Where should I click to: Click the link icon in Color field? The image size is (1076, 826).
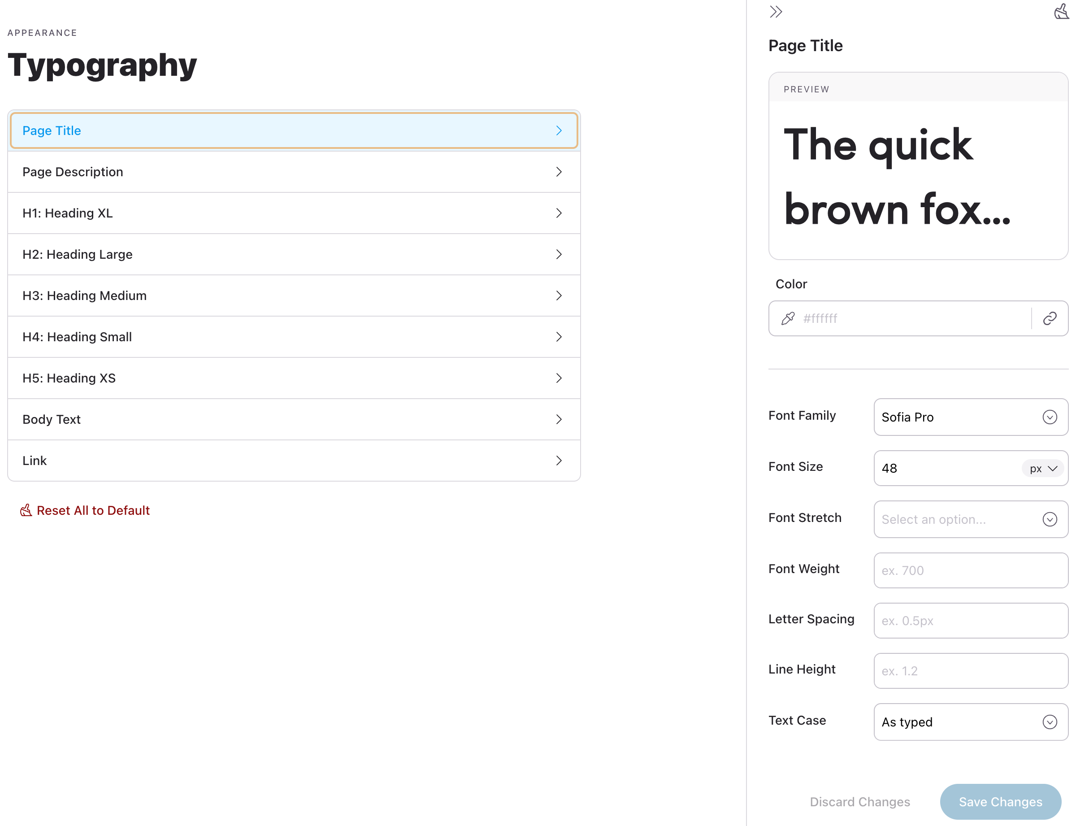[x=1050, y=318]
